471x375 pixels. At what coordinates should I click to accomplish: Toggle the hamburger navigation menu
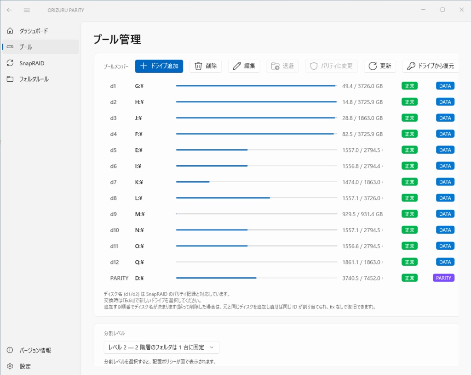point(27,10)
